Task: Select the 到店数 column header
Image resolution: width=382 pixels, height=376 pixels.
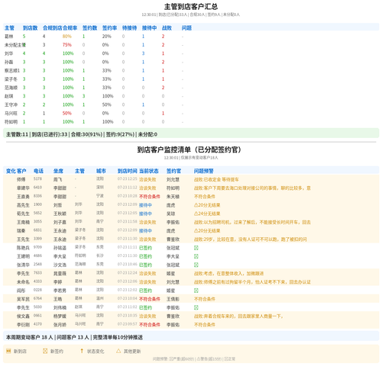Action: point(30,28)
